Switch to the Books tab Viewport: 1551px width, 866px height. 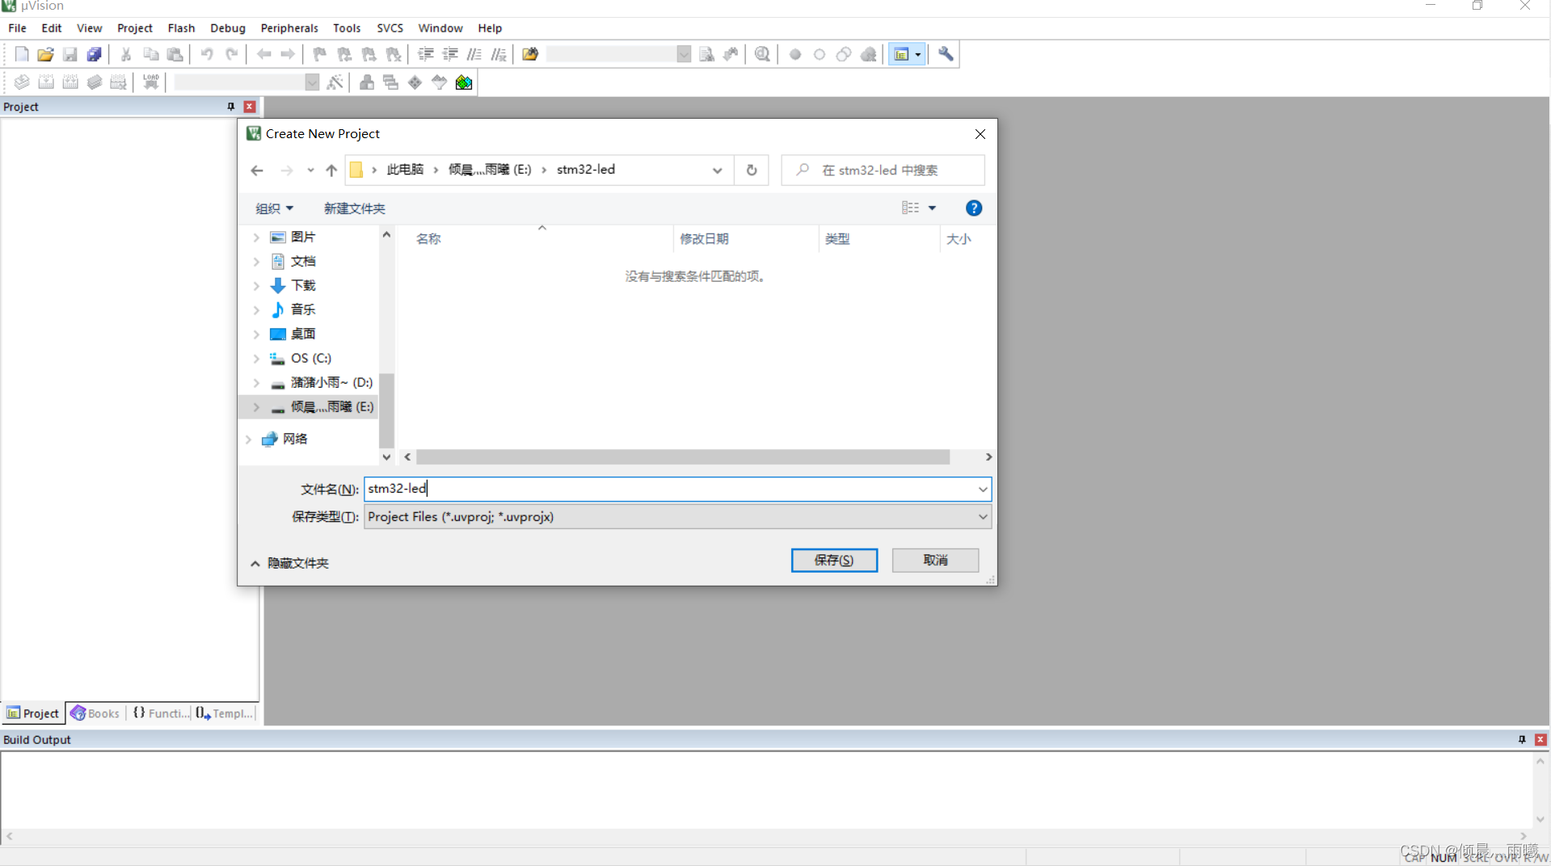click(95, 713)
